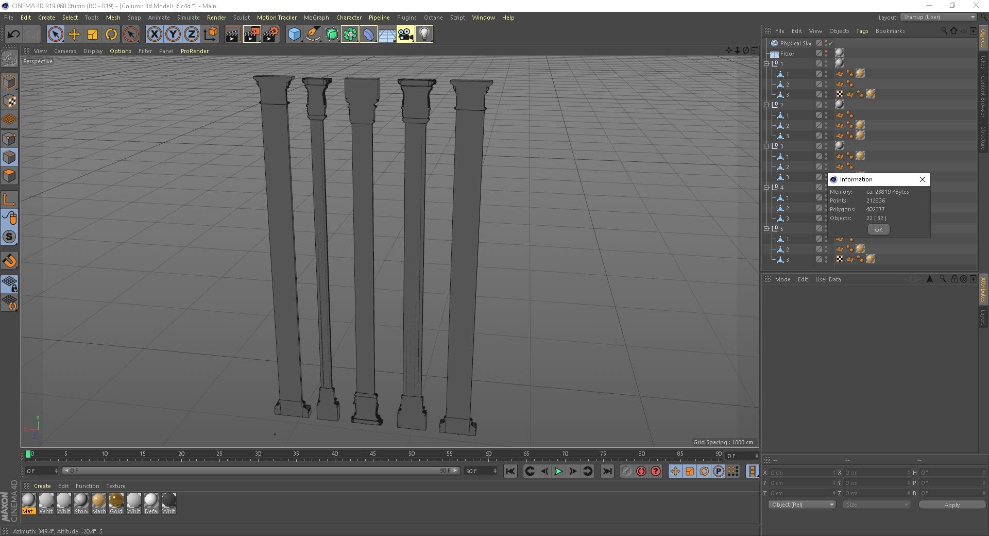Screen dimensions: 989x536
Task: Toggle Z axis lock
Action: tap(192, 35)
